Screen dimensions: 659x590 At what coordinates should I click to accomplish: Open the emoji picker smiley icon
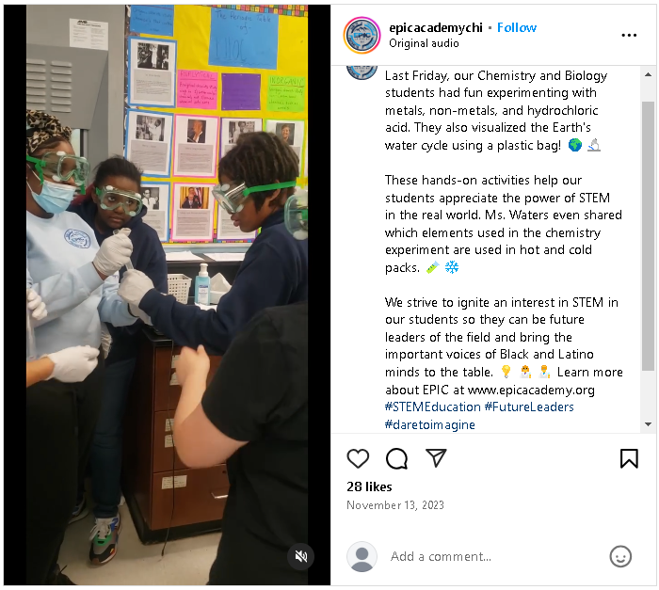click(x=620, y=556)
